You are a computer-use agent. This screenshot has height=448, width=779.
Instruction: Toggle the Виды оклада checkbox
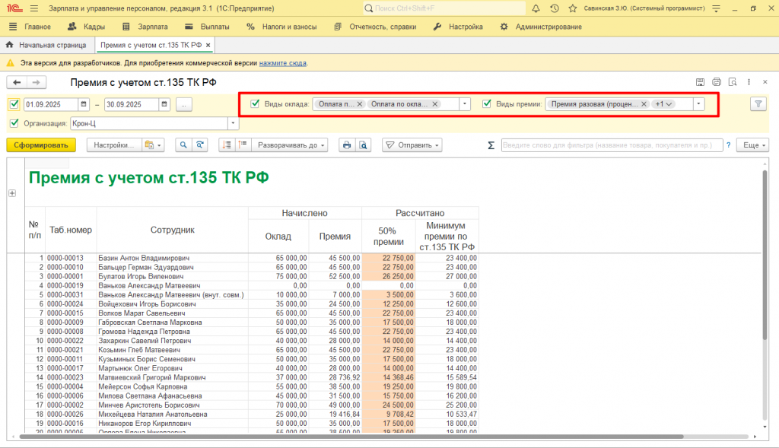point(255,104)
